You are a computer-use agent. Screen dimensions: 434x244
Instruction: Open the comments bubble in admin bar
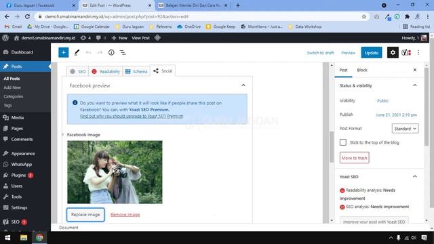coord(101,38)
